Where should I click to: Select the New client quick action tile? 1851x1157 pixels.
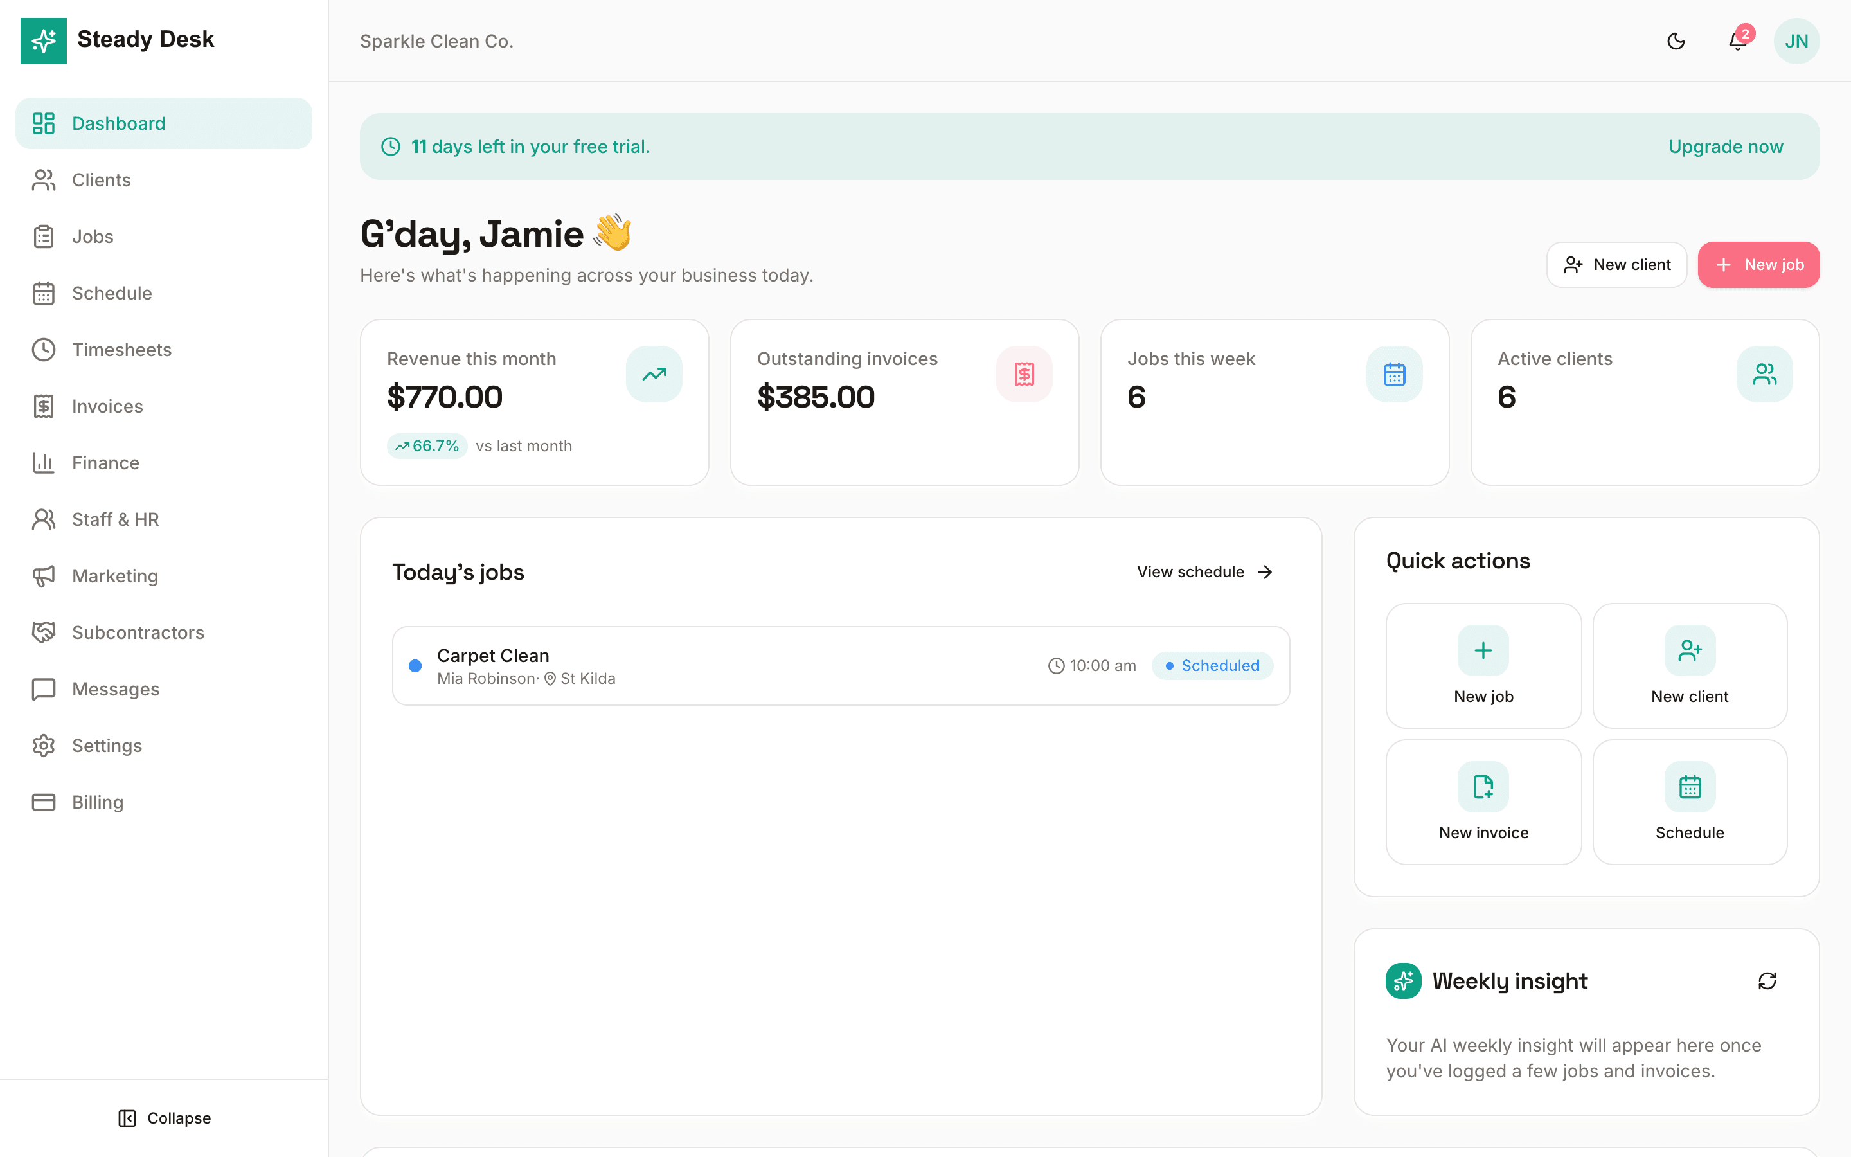click(x=1690, y=666)
